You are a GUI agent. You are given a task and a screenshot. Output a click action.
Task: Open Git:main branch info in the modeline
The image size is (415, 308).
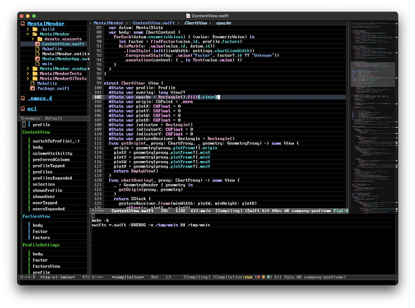(x=201, y=211)
